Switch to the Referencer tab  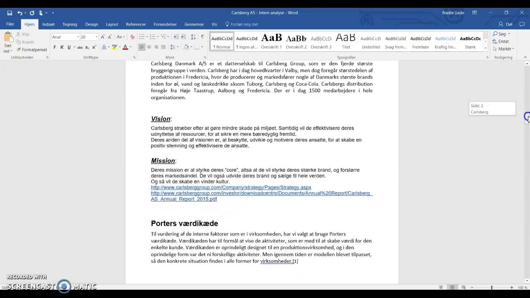(x=136, y=24)
